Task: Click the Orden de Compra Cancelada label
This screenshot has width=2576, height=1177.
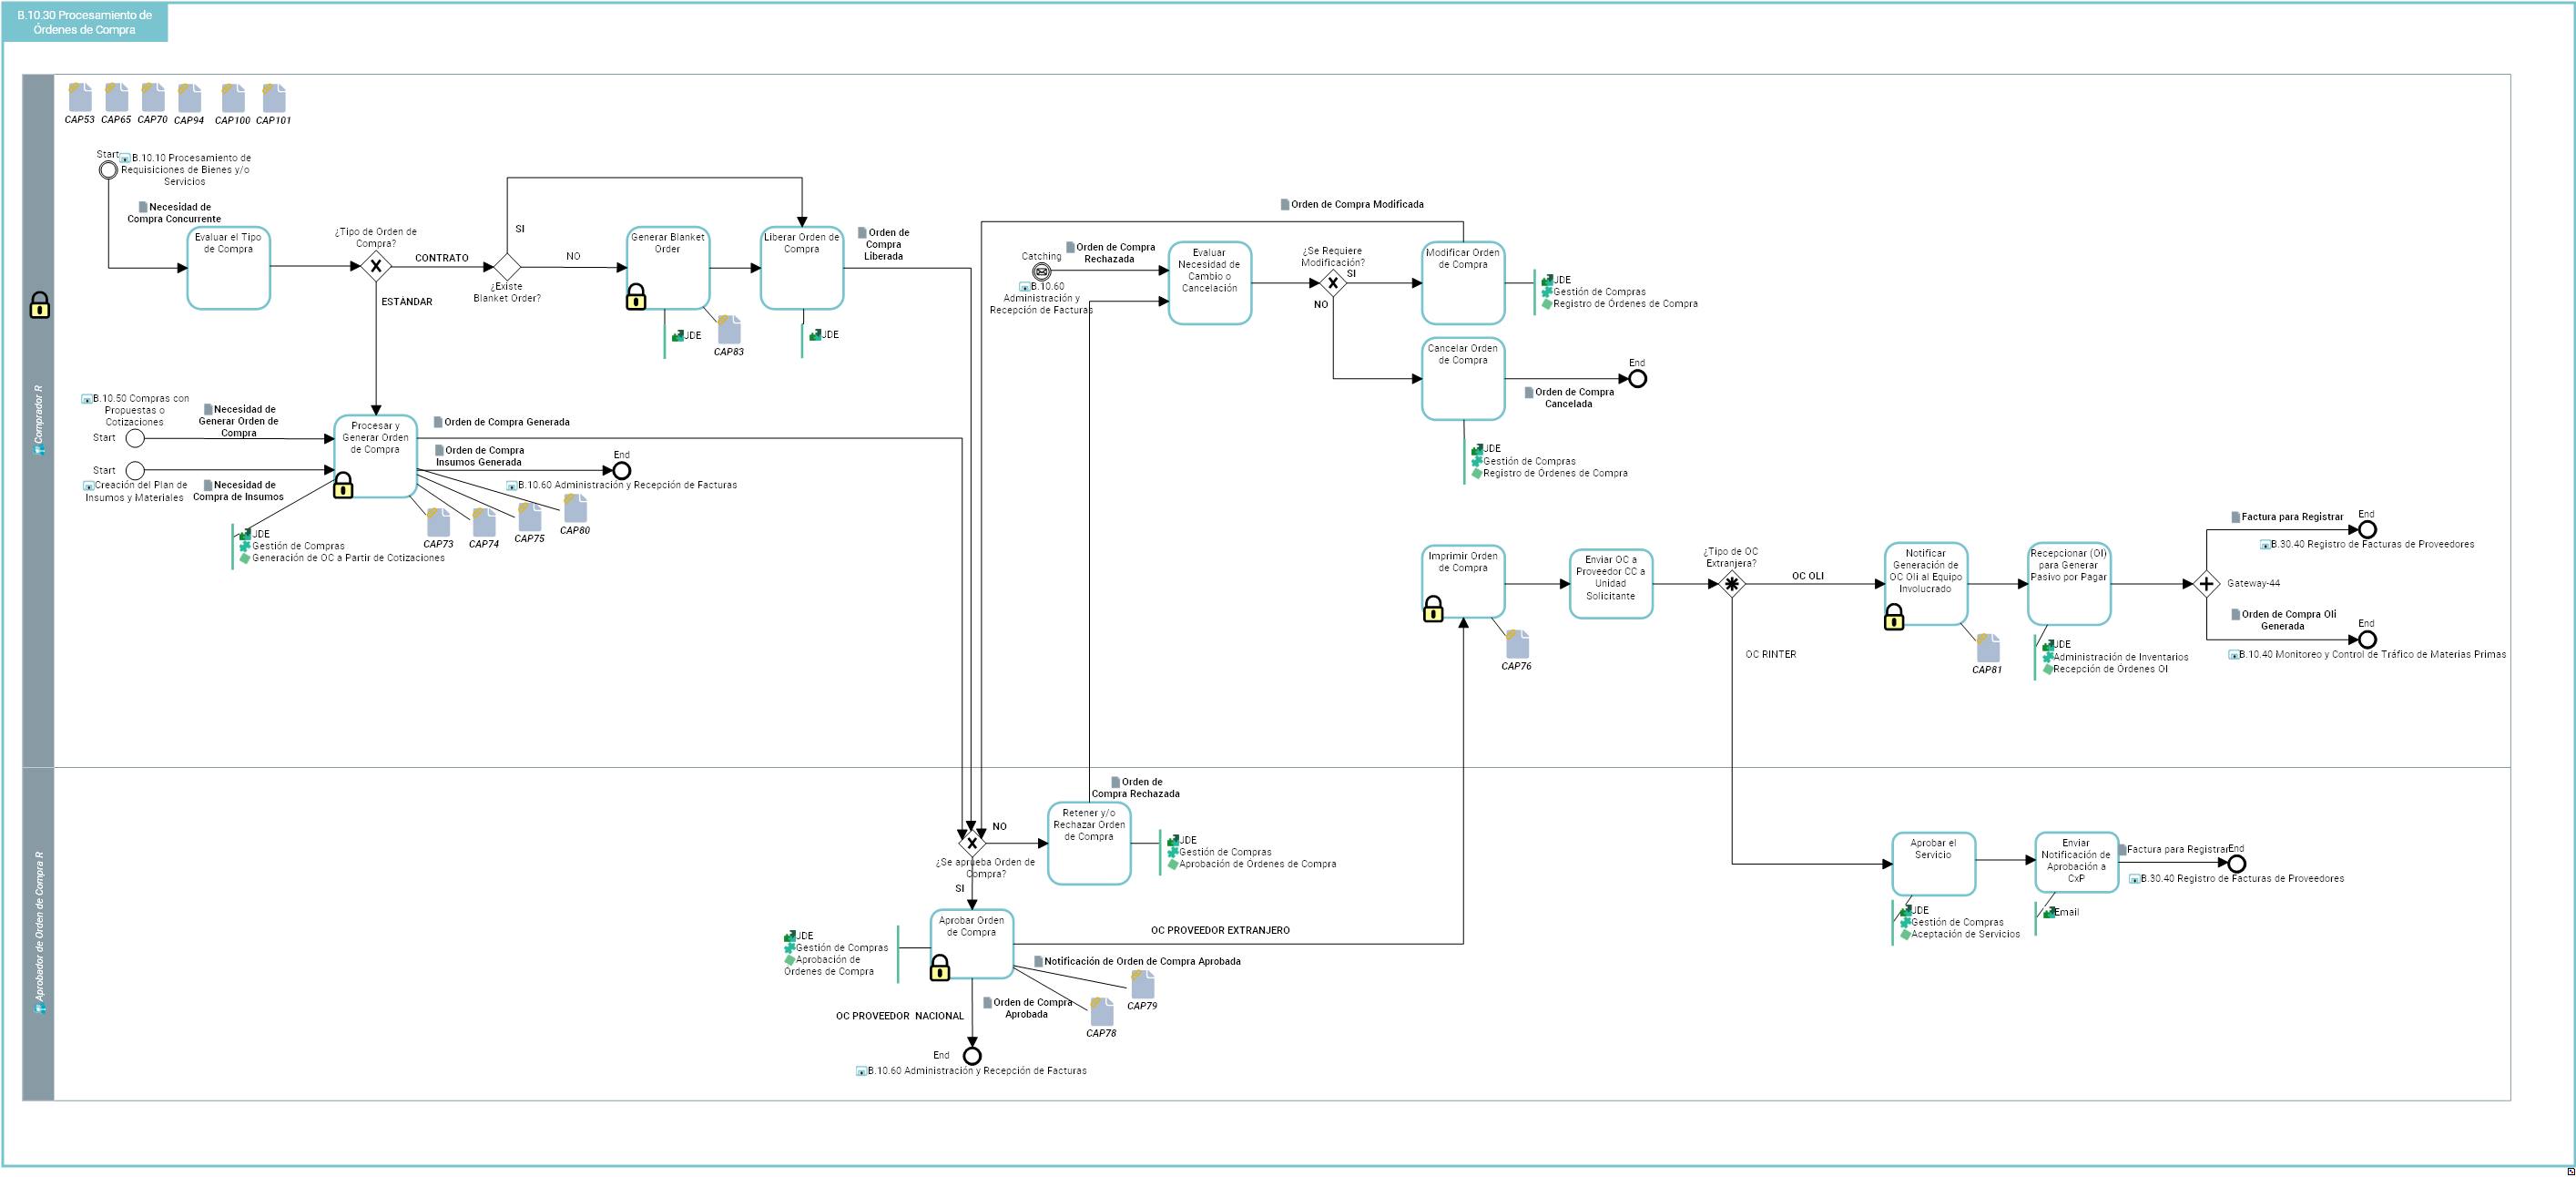Action: click(1569, 398)
